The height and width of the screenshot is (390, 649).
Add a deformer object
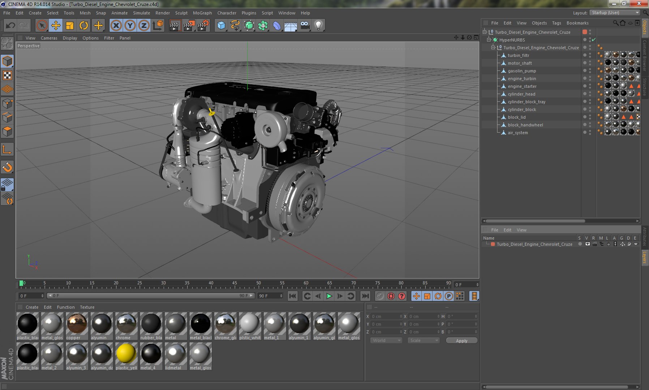click(x=277, y=25)
